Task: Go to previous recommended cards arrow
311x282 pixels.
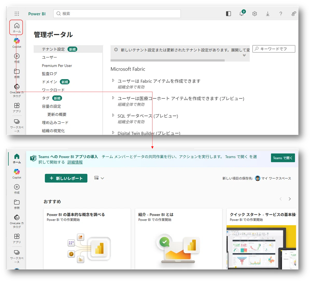Action: (x=281, y=199)
